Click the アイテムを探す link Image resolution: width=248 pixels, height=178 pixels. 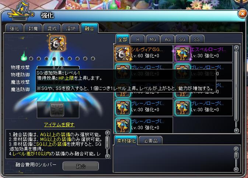pos(59,125)
